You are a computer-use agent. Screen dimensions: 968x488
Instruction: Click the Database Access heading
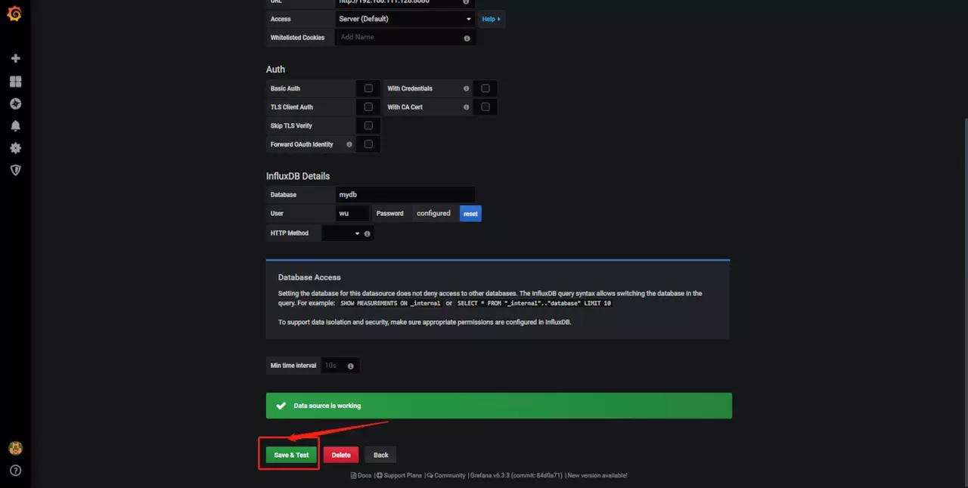click(309, 277)
